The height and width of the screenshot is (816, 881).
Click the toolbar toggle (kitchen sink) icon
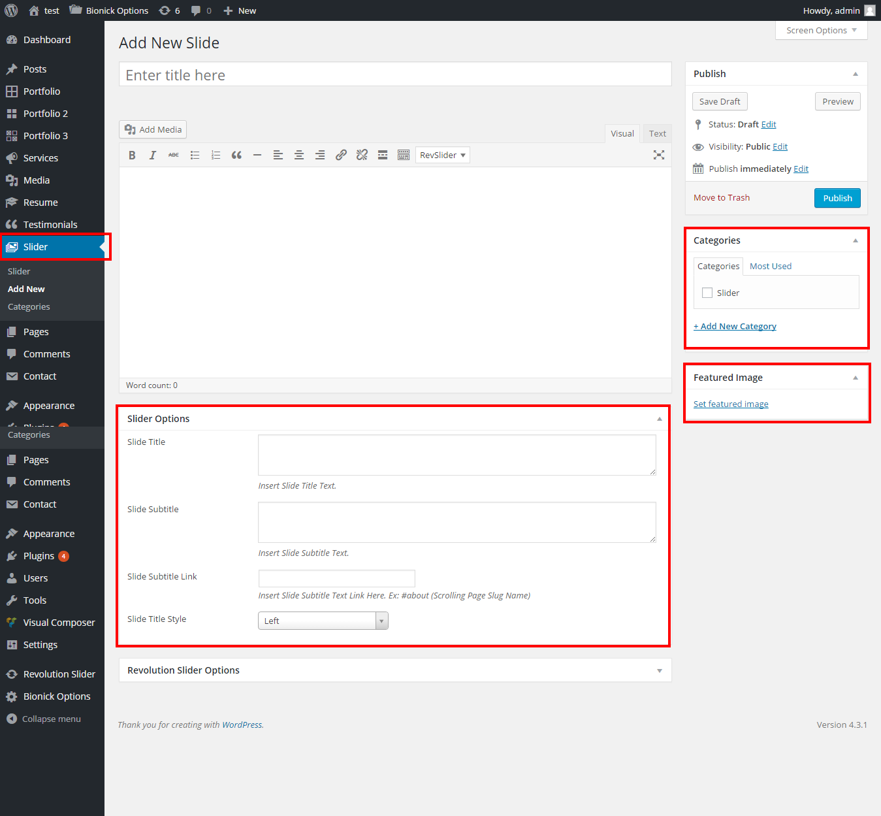pos(404,155)
